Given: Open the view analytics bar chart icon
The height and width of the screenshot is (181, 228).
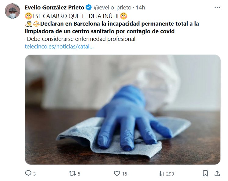Looking at the screenshot, I should (161, 173).
